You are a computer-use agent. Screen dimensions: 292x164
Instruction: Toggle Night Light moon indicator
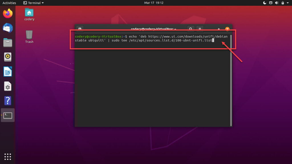click(265, 3)
